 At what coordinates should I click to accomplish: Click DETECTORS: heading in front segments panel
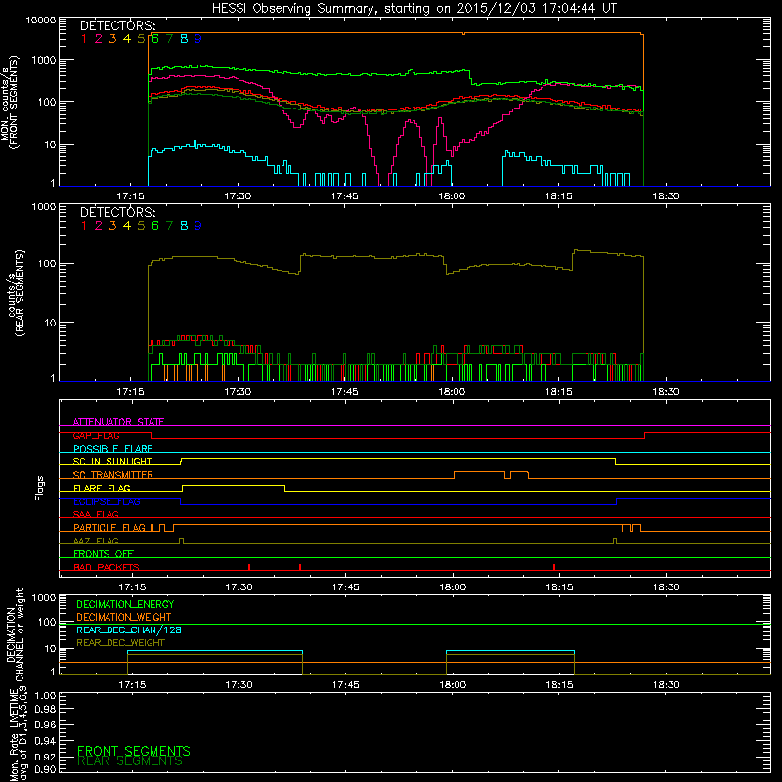tap(117, 25)
